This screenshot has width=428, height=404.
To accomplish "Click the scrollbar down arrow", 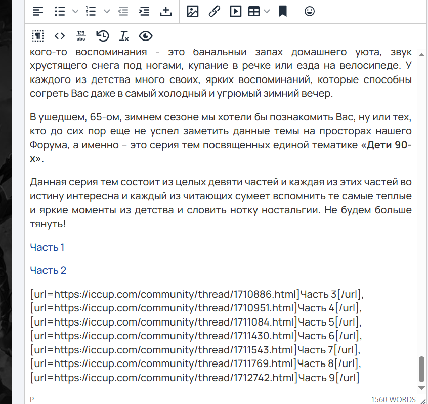I will coord(421,388).
